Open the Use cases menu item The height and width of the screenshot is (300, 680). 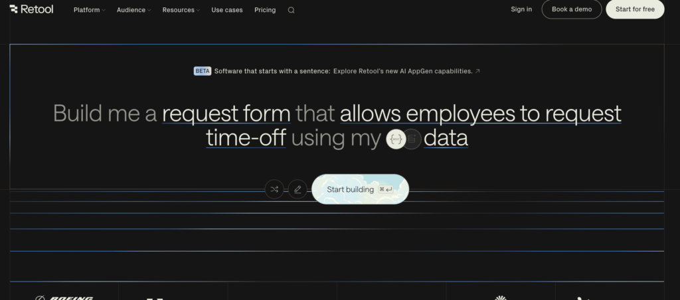click(x=227, y=10)
